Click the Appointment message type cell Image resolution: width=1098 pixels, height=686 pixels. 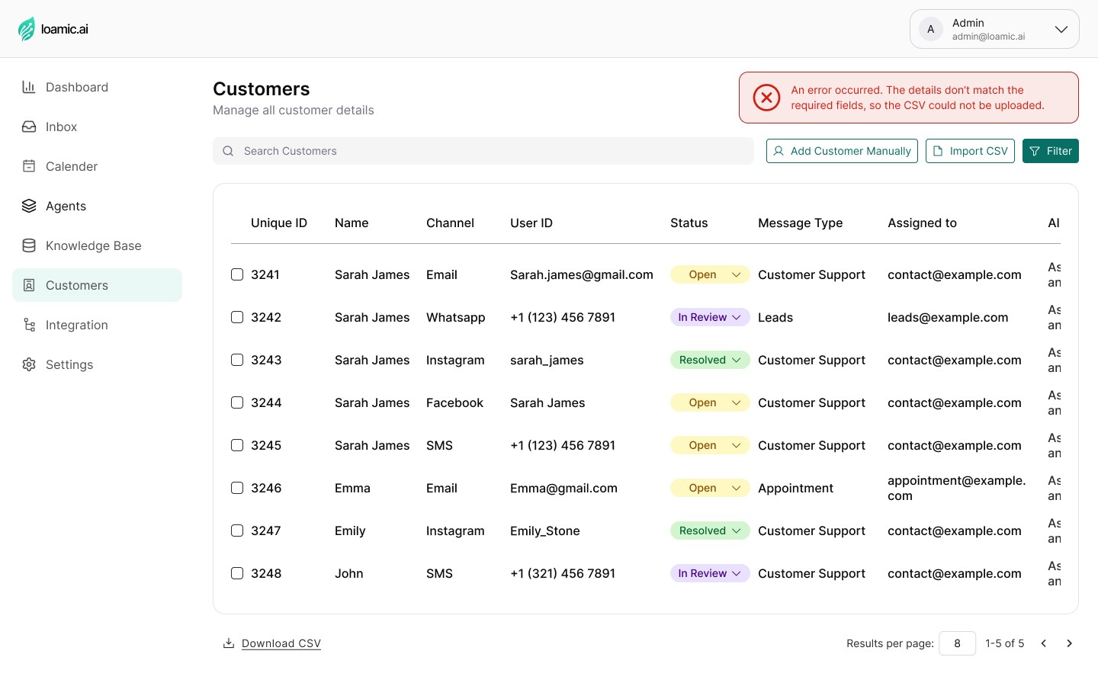click(x=795, y=488)
